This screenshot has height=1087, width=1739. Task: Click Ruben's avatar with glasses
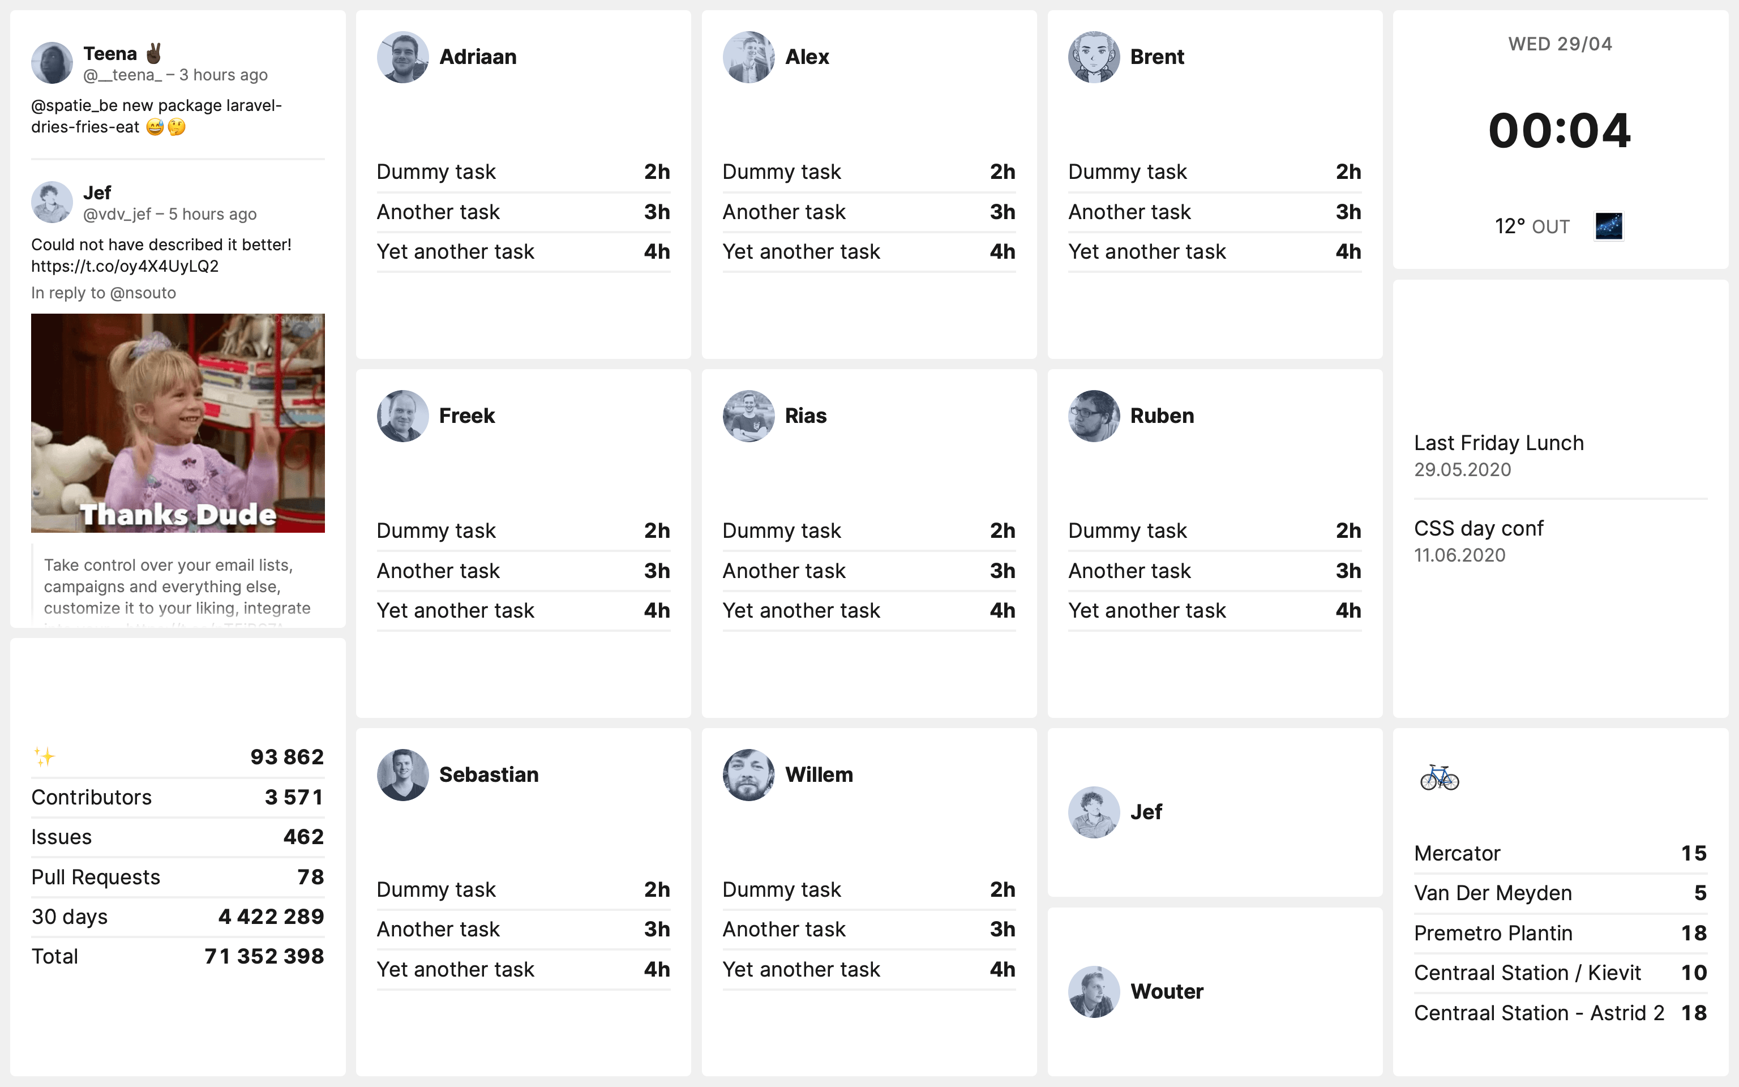[x=1094, y=416]
